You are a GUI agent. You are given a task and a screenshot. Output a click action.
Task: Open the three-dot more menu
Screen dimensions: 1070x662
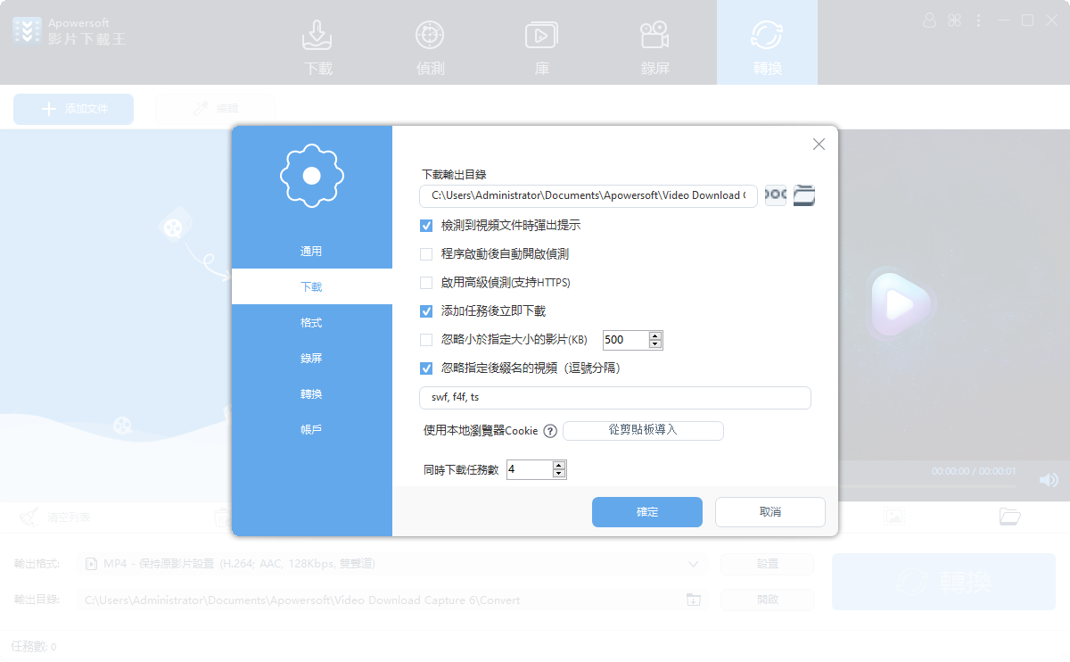pyautogui.click(x=978, y=20)
